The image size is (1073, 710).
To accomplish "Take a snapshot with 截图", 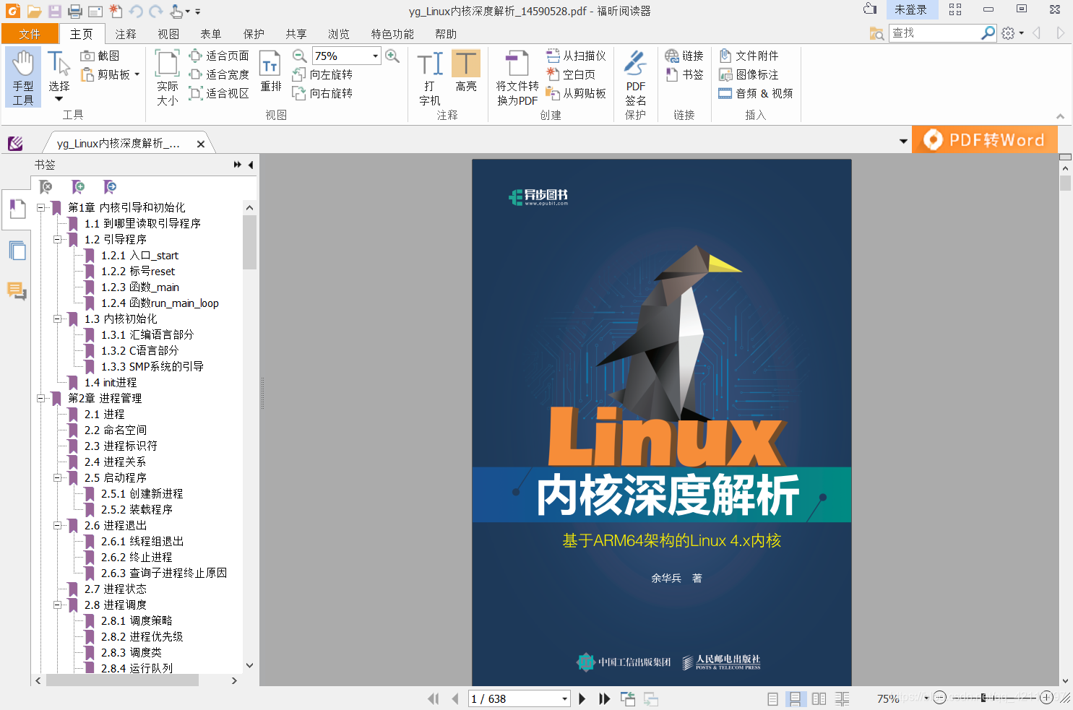I will point(100,56).
